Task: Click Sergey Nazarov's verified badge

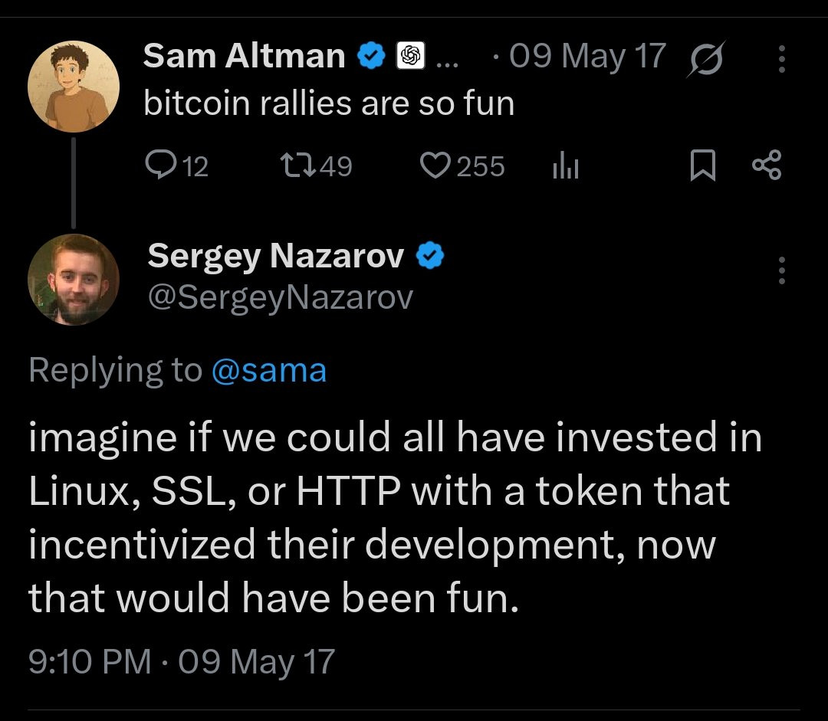Action: (430, 257)
